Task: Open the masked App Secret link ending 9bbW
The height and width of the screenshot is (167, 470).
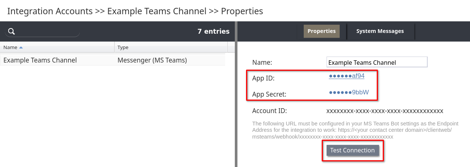Action: [x=349, y=92]
